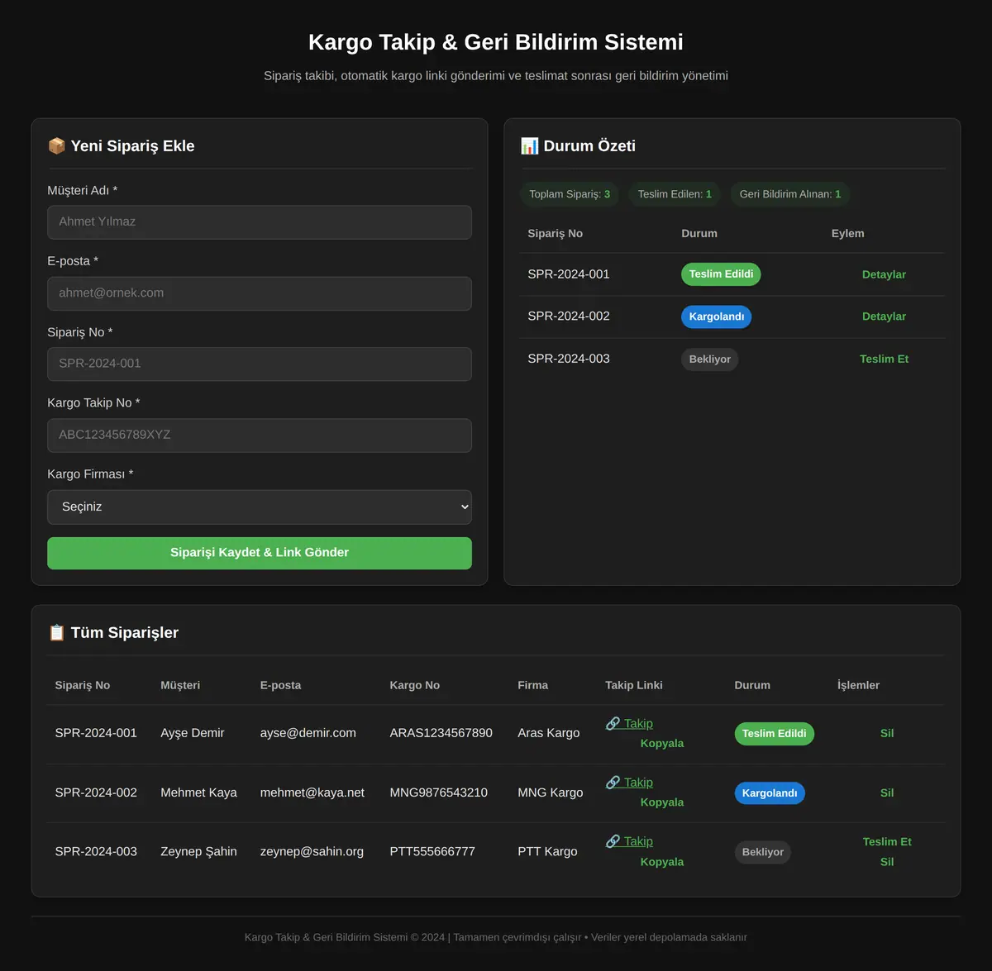Click Bekliyor badge in Durum Özeti

coord(710,359)
